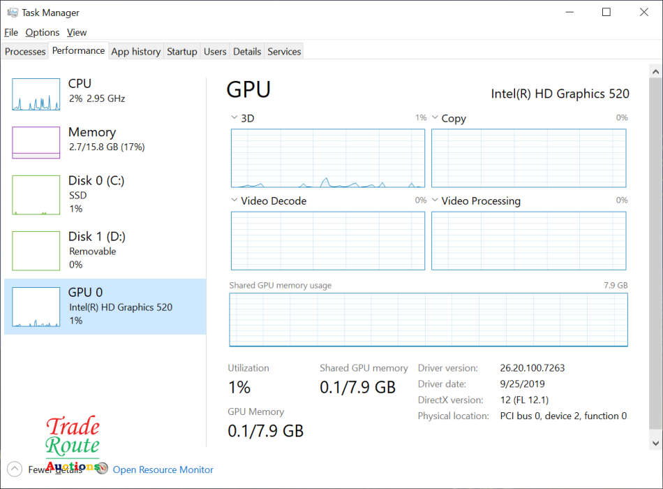Select GPU 0 graph in sidebar

point(36,307)
